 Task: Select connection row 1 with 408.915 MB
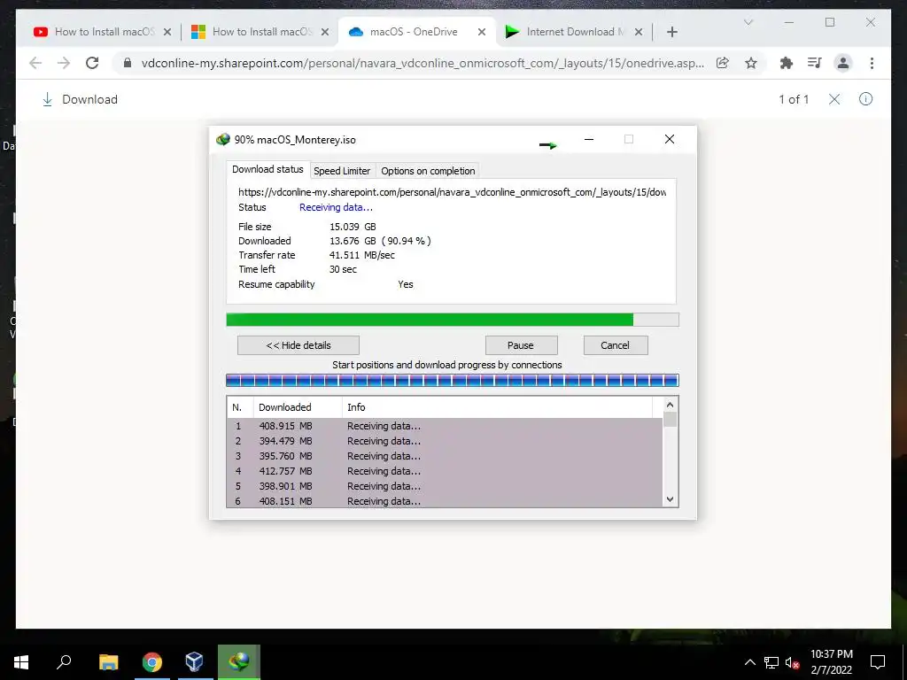(445, 426)
